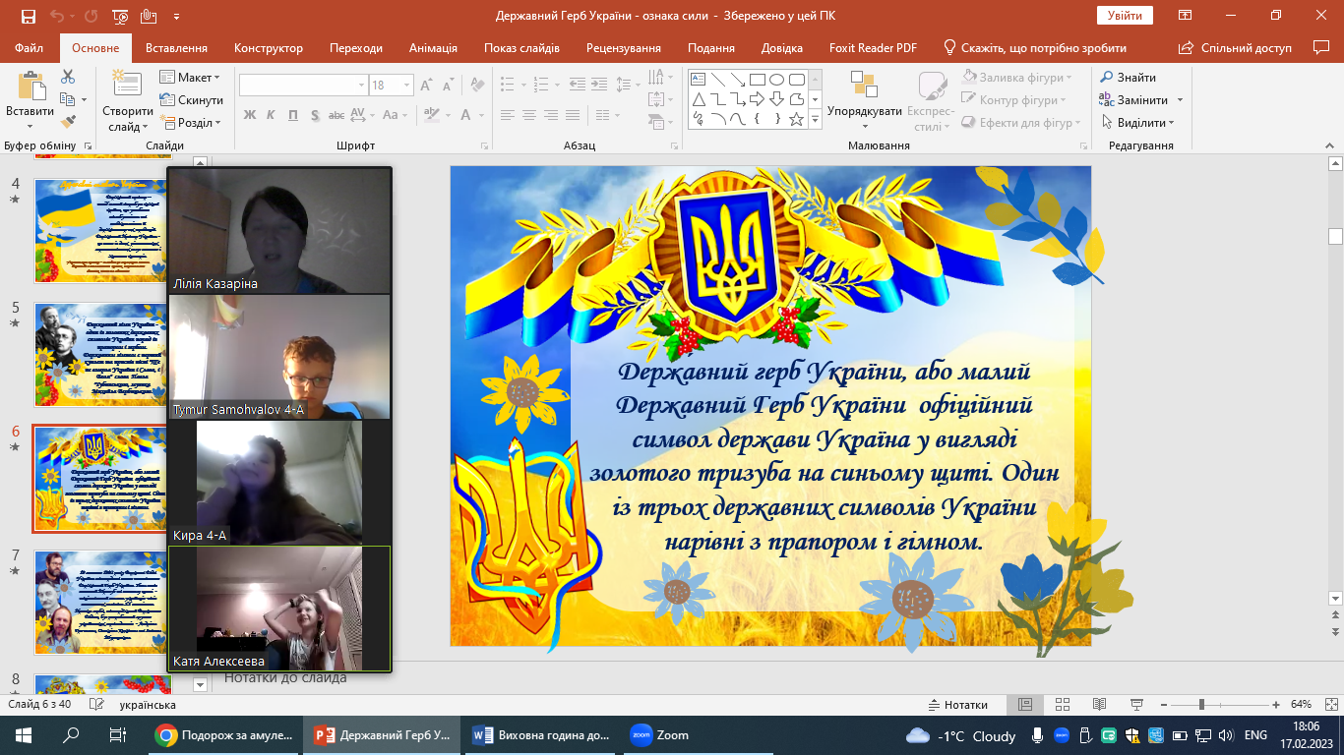The width and height of the screenshot is (1344, 755).
Task: Start slideshow from beginning in the quick access toolbar
Action: tap(121, 16)
